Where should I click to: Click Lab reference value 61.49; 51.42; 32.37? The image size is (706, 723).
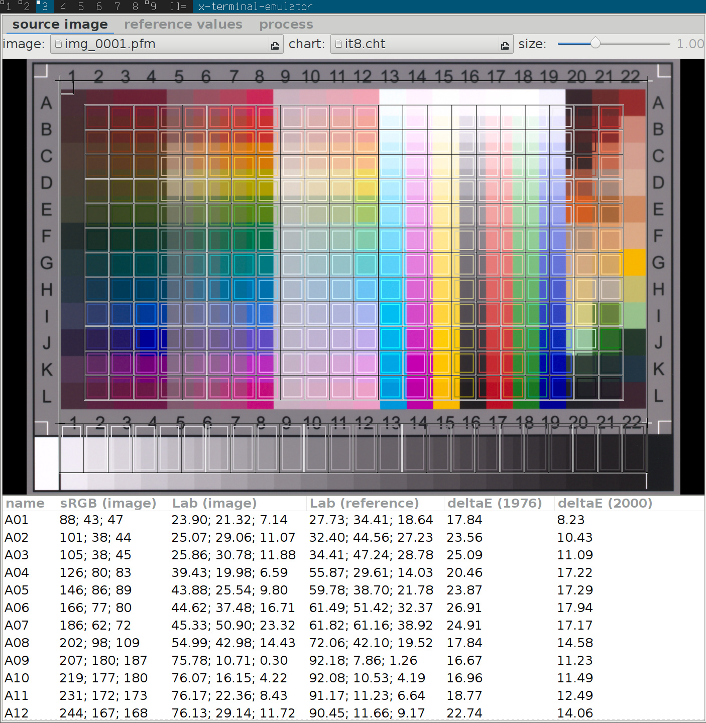(371, 608)
